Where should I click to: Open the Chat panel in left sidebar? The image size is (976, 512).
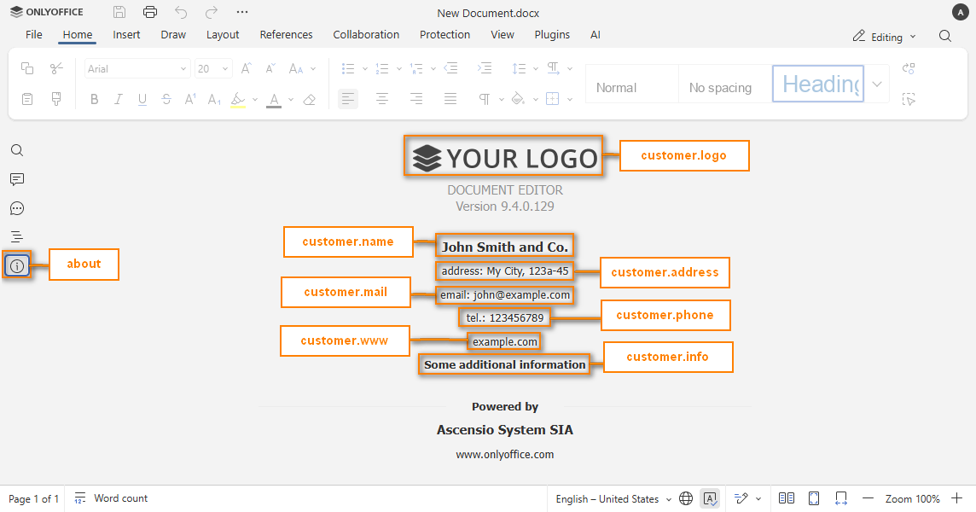(17, 208)
